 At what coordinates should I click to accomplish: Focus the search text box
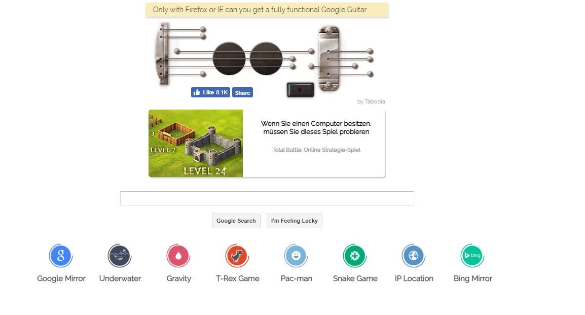267,198
